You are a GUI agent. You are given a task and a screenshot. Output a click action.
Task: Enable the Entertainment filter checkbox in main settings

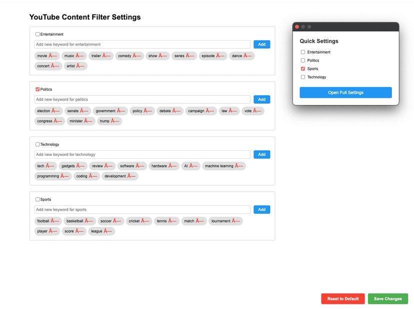point(37,35)
